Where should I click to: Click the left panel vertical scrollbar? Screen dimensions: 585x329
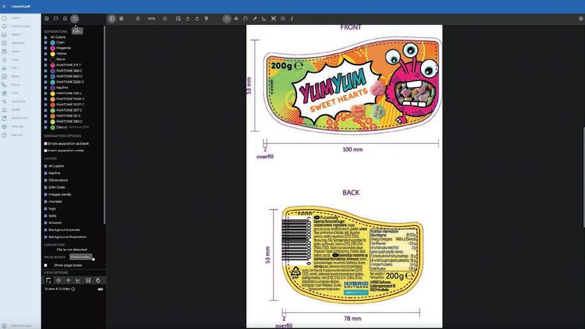(x=105, y=125)
